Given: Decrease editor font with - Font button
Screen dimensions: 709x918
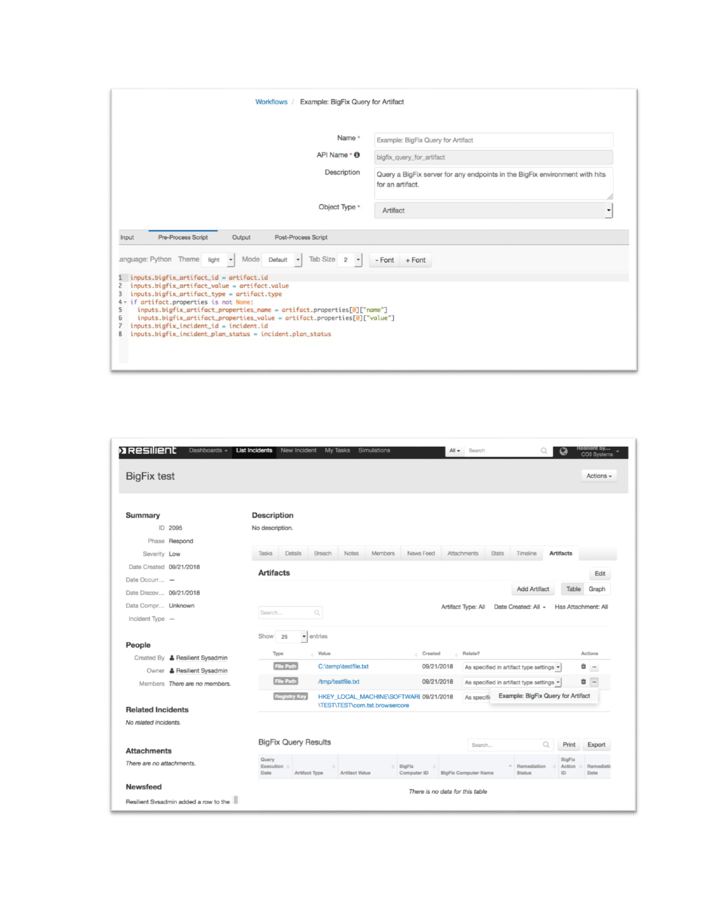Looking at the screenshot, I should [385, 260].
